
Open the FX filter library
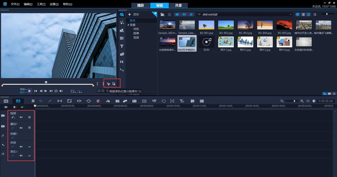click(122, 62)
